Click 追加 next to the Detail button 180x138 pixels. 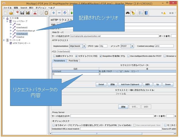tap(112, 85)
